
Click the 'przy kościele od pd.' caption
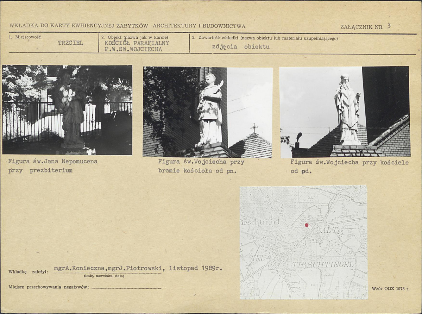pos(349,167)
